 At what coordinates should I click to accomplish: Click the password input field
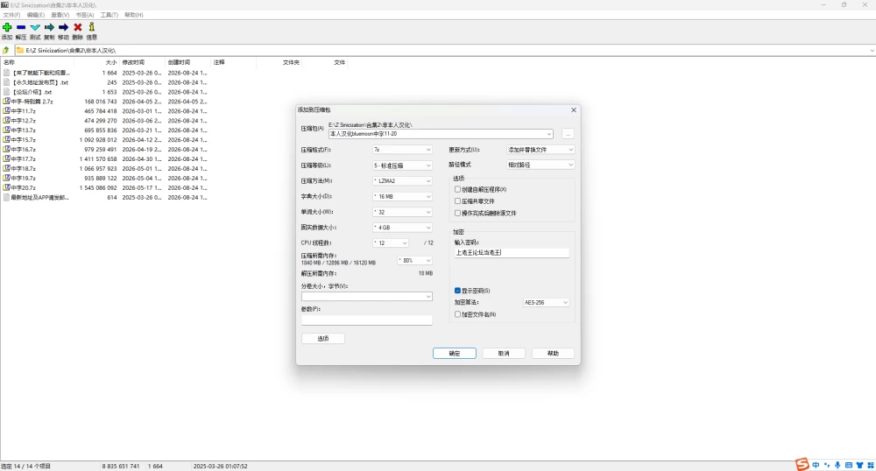click(512, 253)
